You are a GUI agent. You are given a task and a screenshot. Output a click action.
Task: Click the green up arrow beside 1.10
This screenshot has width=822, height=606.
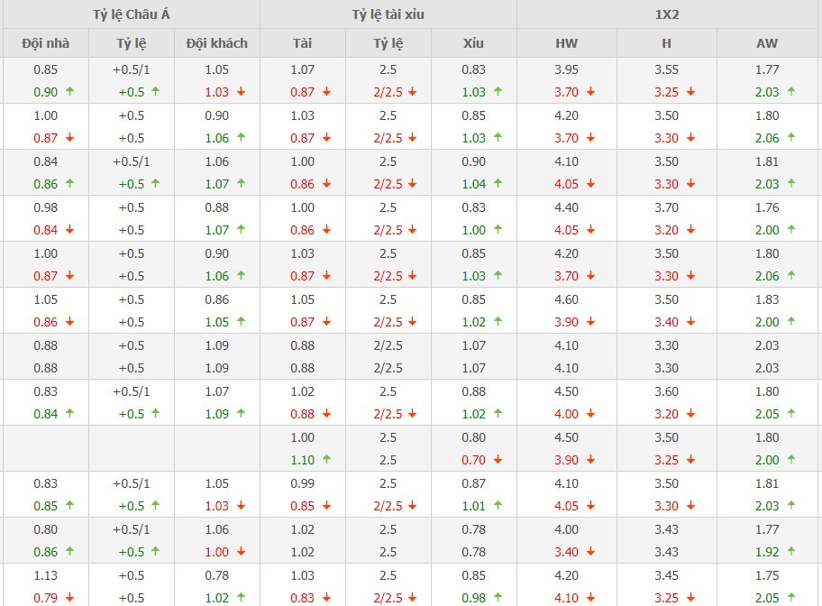coord(324,459)
